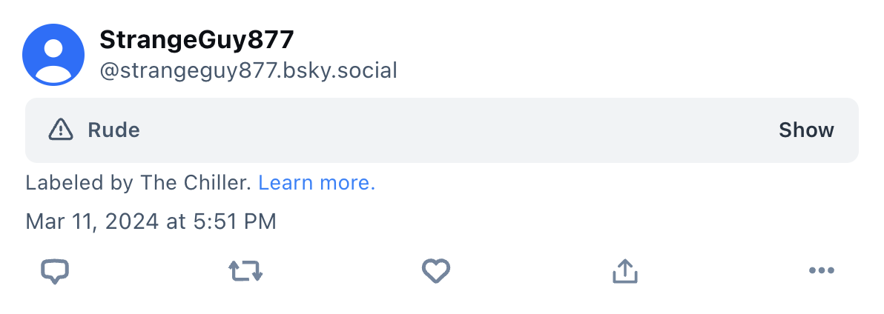Click the @strangeguy877.bsky.social handle
The width and height of the screenshot is (884, 314).
click(x=248, y=70)
